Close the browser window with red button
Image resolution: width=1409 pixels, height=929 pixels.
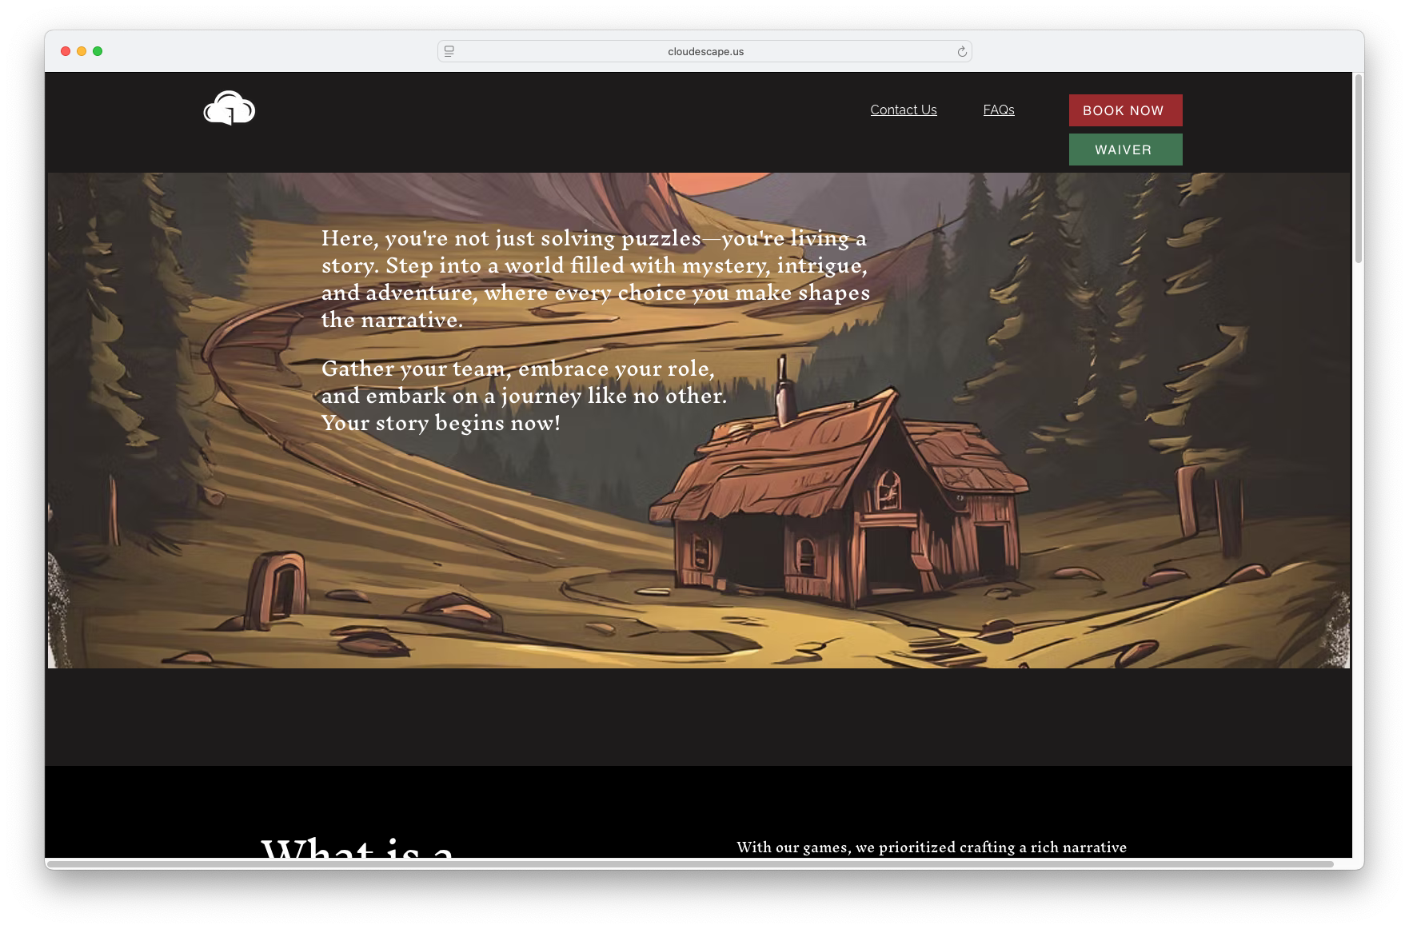pos(66,51)
